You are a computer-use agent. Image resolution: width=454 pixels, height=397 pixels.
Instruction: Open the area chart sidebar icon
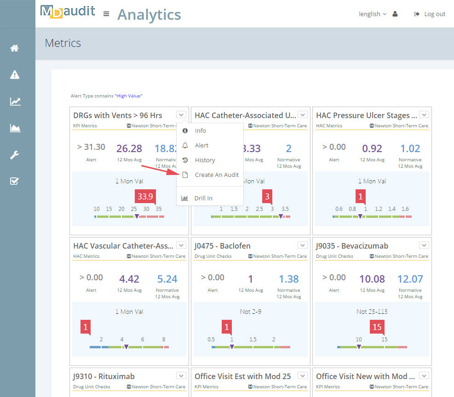[15, 128]
